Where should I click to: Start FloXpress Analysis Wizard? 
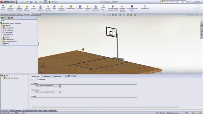(x=122, y=9)
